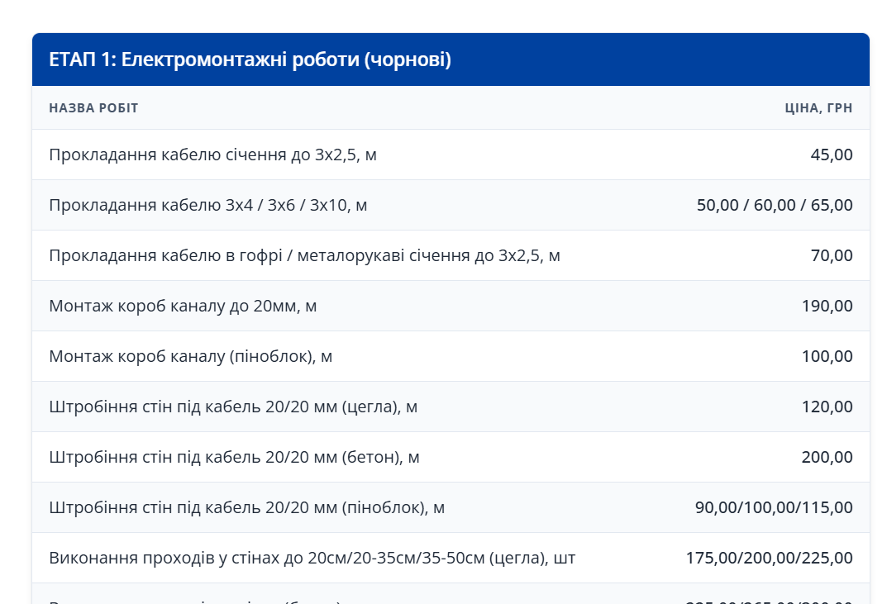This screenshot has height=604, width=887.
Task: Select 'Штробіння стін під кабель (піноблок)' row name
Action: coord(246,507)
